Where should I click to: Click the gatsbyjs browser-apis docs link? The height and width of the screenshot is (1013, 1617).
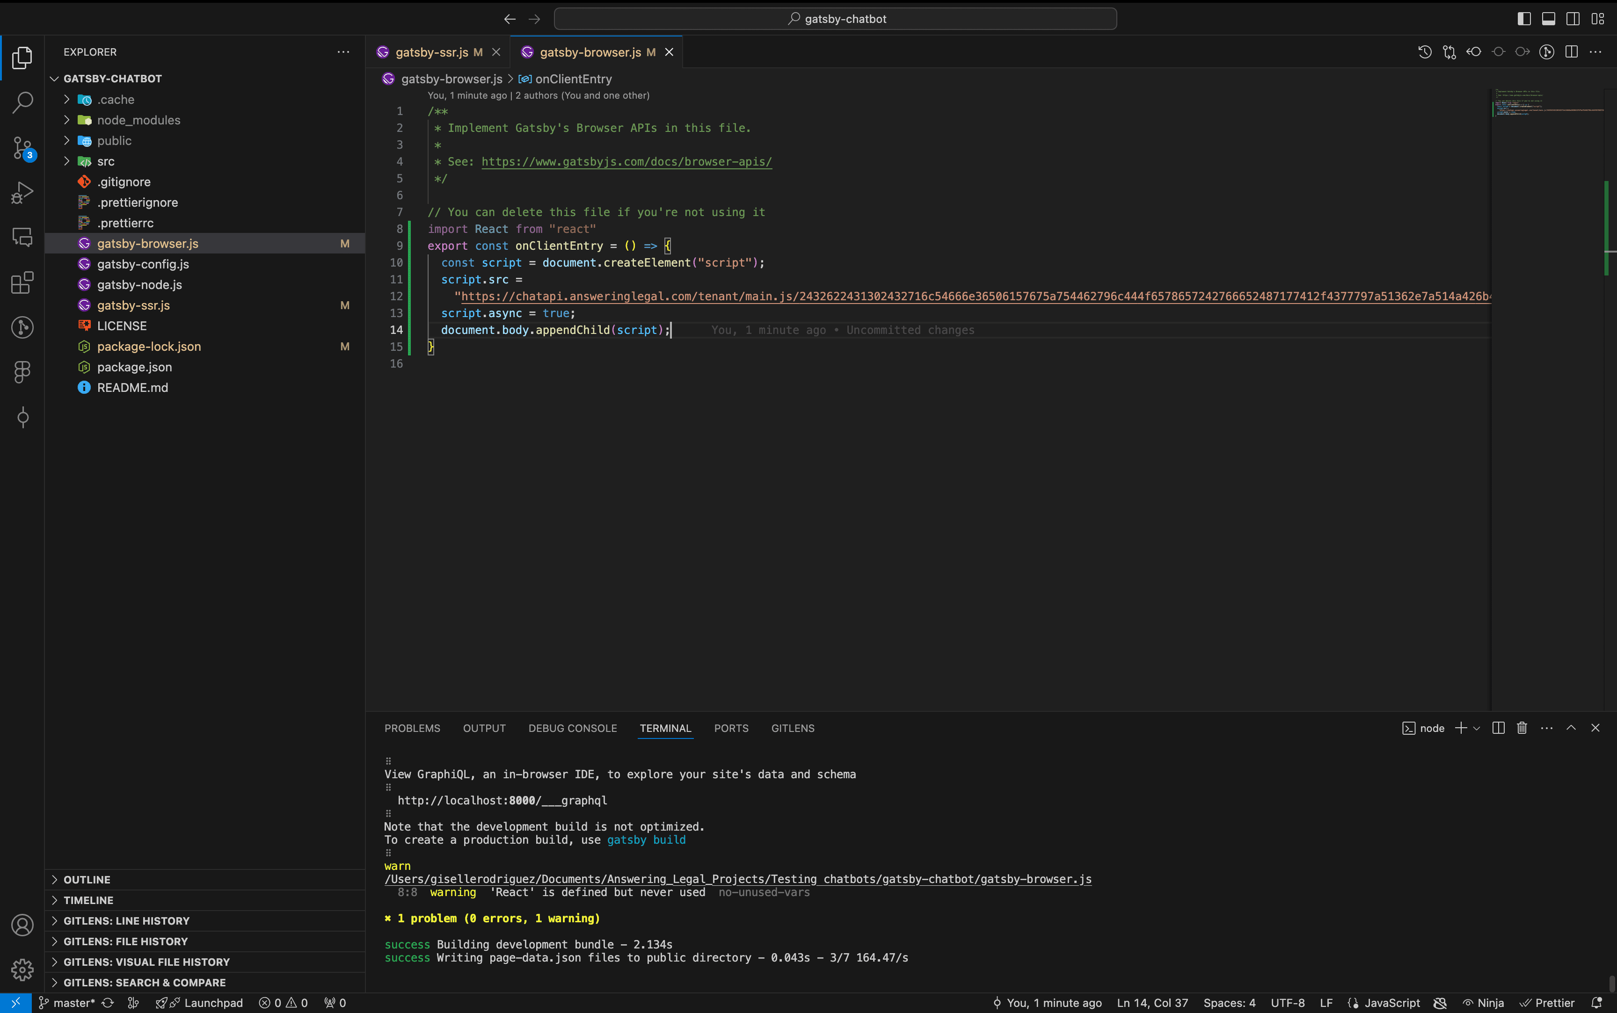click(x=626, y=161)
